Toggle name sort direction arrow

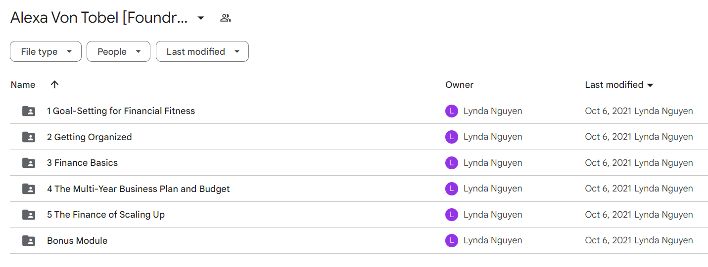tap(55, 84)
